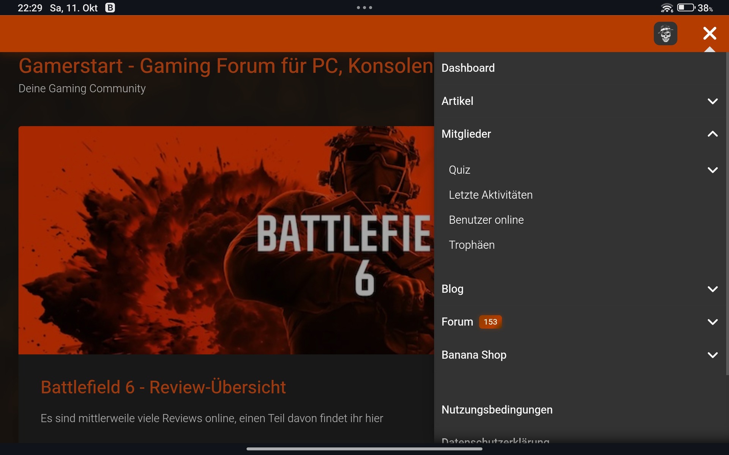Expand the Blog submenu chevron
729x455 pixels.
(712, 289)
